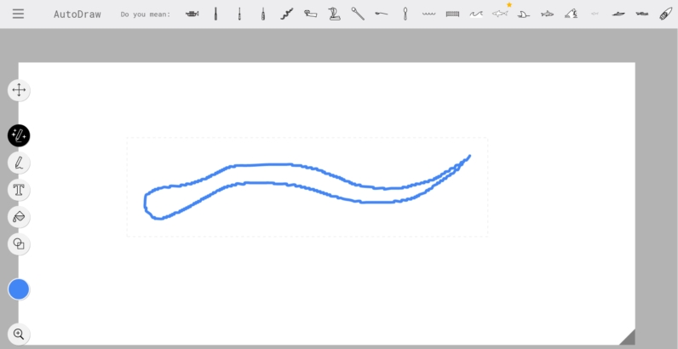The width and height of the screenshot is (678, 349).
Task: Choose the screwdriver suggestion beside the trumpet
Action: click(x=215, y=14)
